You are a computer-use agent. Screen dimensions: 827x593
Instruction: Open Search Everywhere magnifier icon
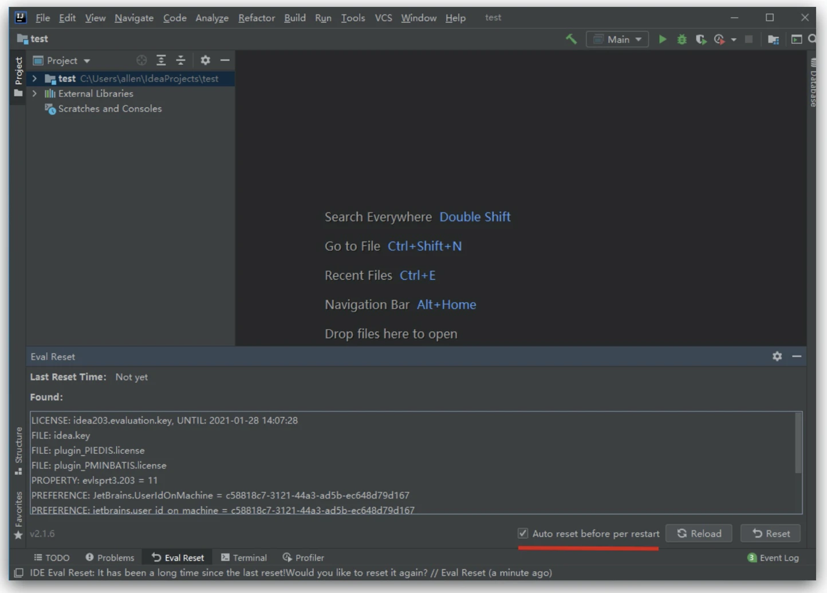812,39
